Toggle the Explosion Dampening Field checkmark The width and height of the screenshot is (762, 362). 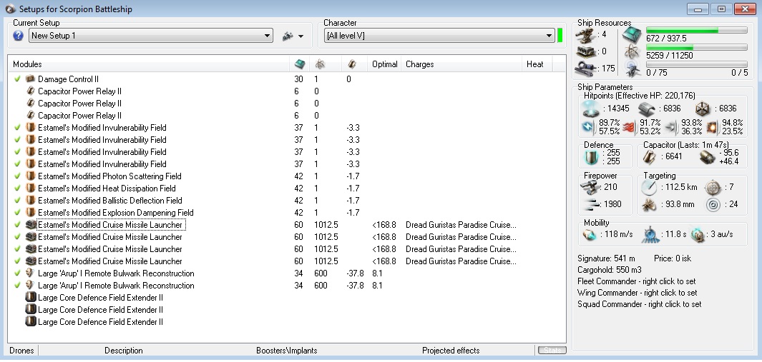click(x=17, y=212)
